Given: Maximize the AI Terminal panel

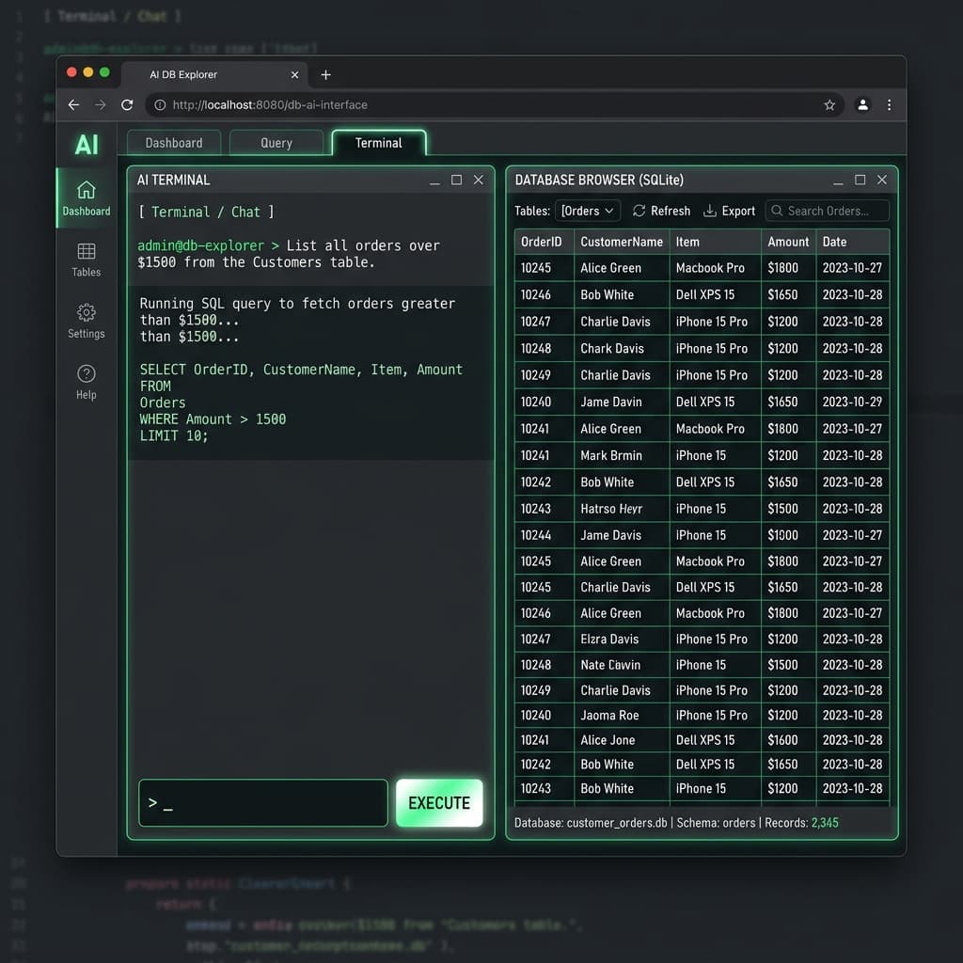Looking at the screenshot, I should pyautogui.click(x=456, y=180).
